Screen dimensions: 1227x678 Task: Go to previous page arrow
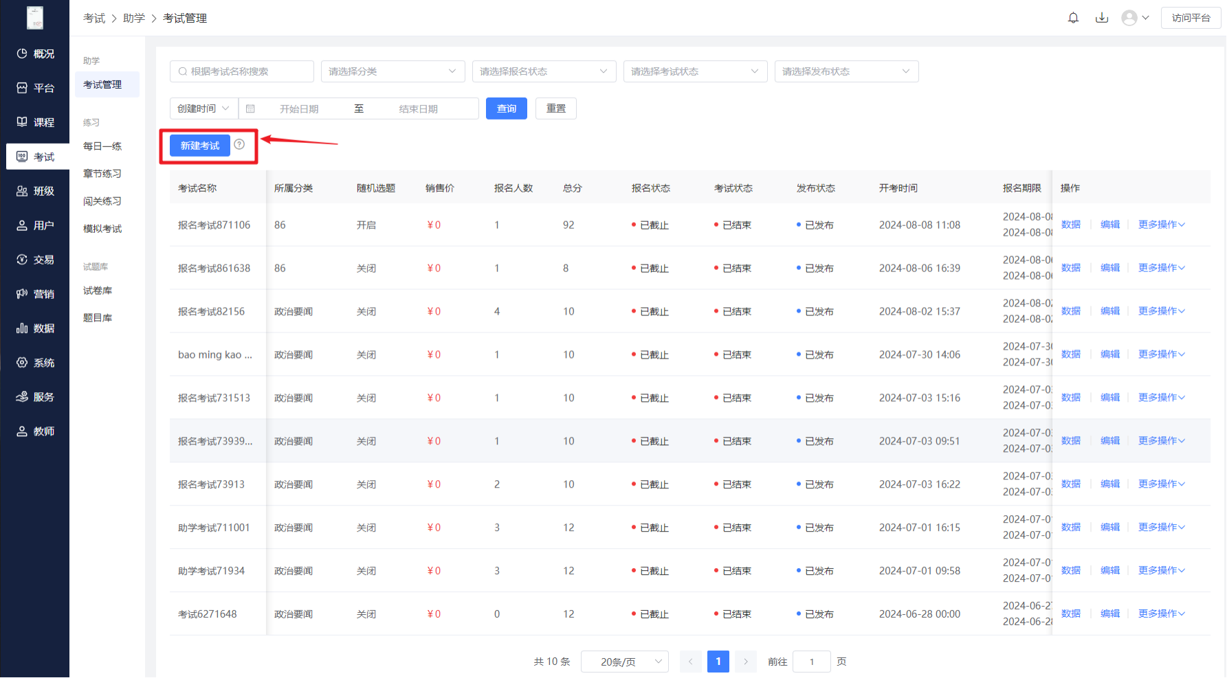click(691, 662)
